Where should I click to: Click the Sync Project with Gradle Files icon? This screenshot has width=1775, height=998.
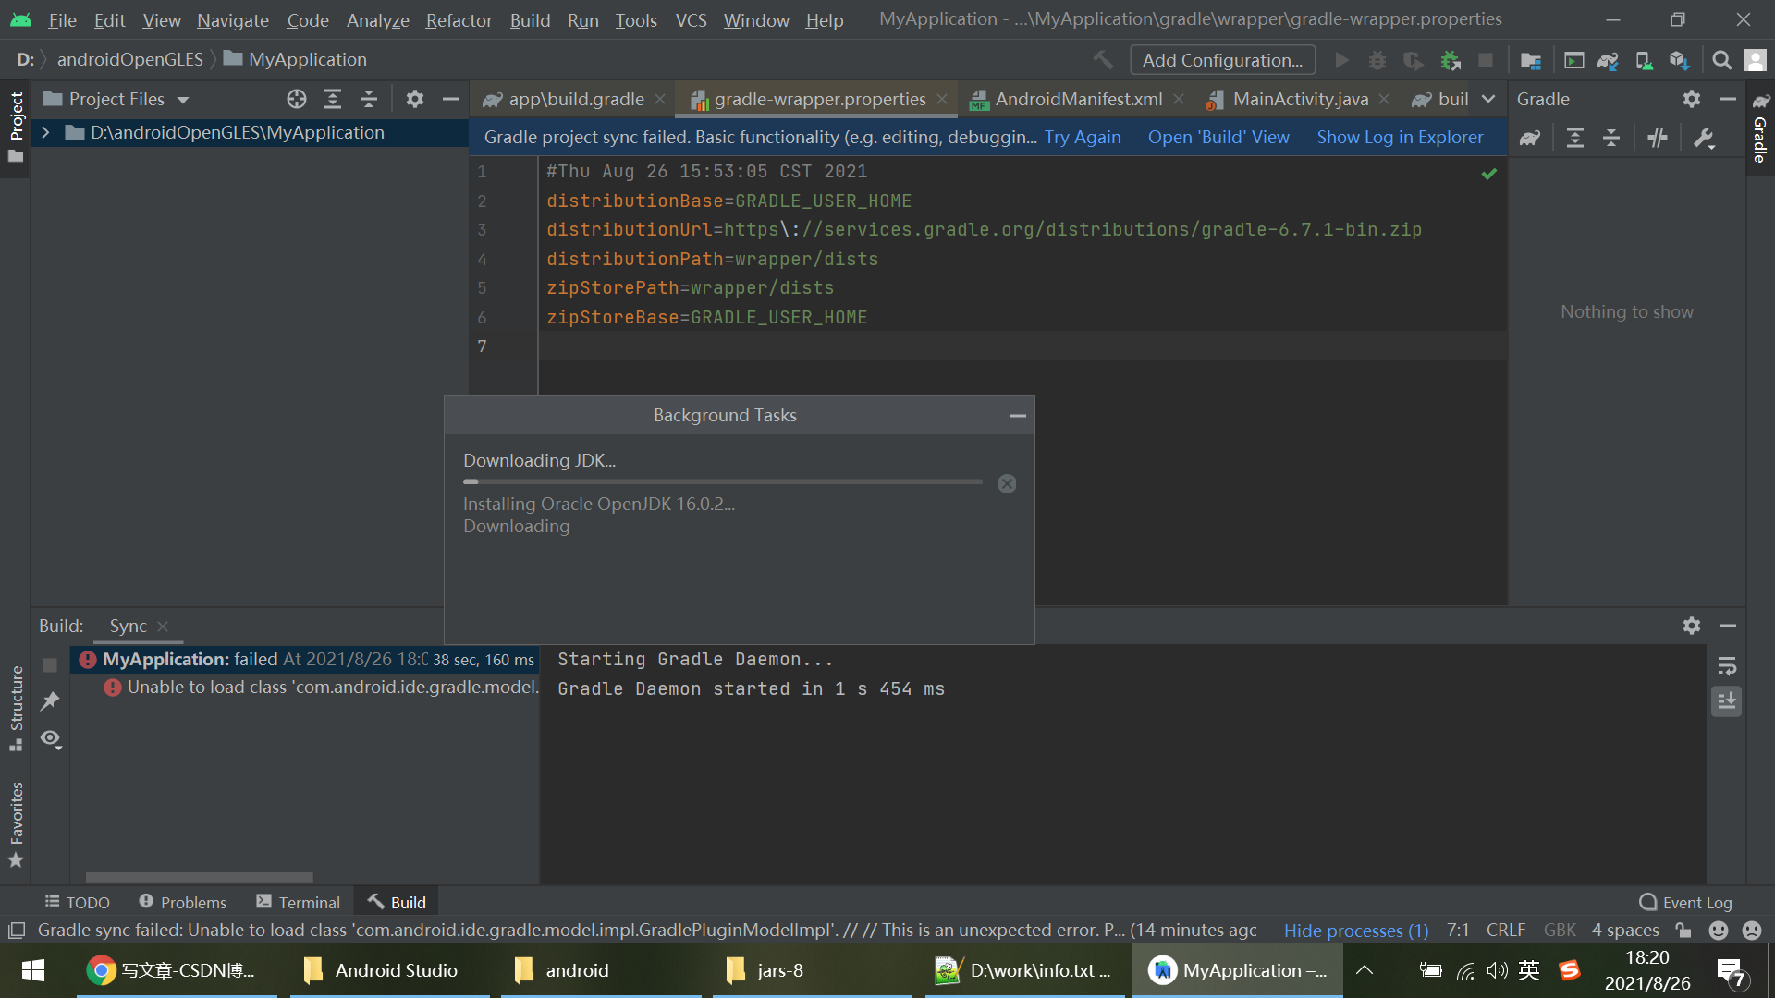tap(1608, 61)
